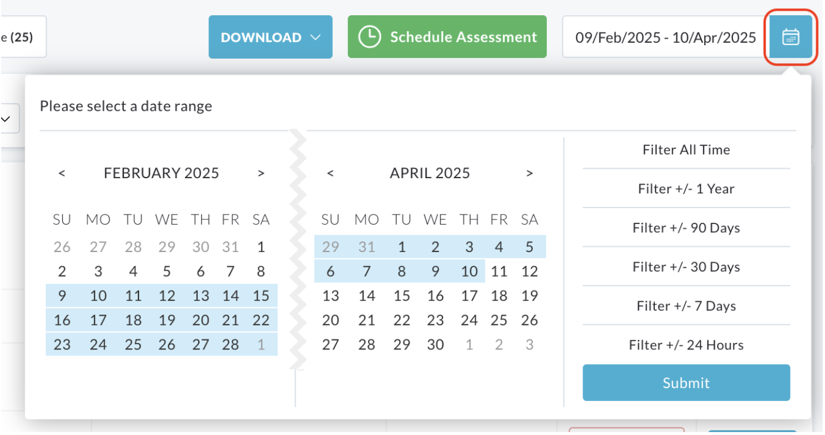The height and width of the screenshot is (435, 825).
Task: Apply Filter +/- 24 Hours
Action: [x=686, y=345]
